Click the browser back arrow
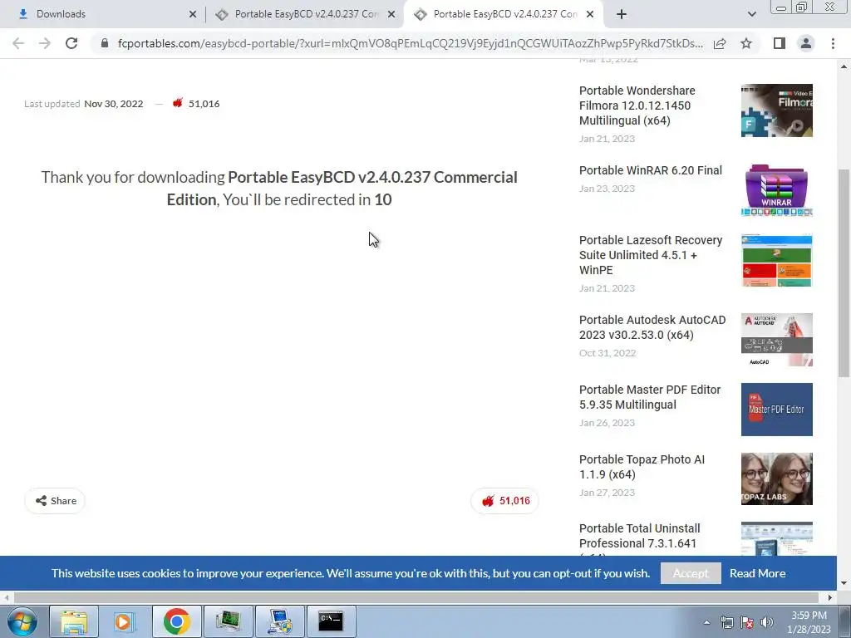 tap(18, 43)
